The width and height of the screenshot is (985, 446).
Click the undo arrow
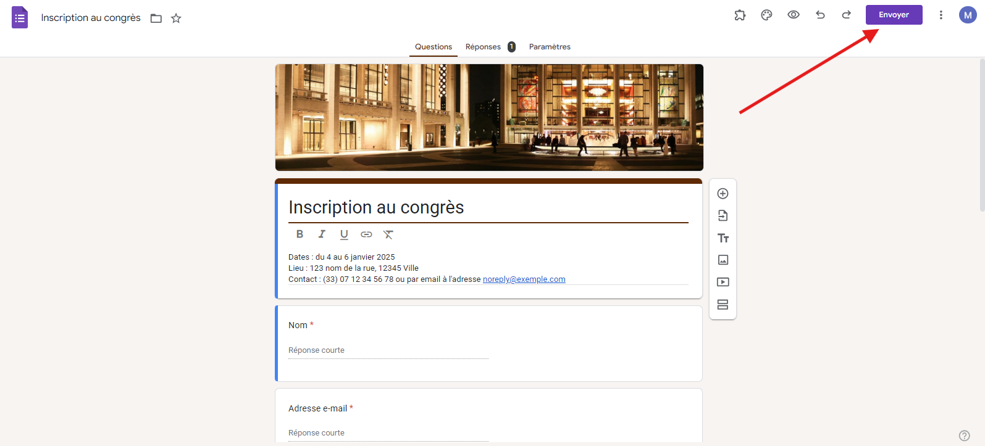point(820,15)
